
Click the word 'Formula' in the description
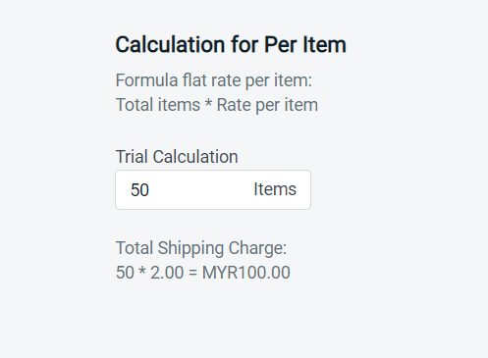[146, 80]
